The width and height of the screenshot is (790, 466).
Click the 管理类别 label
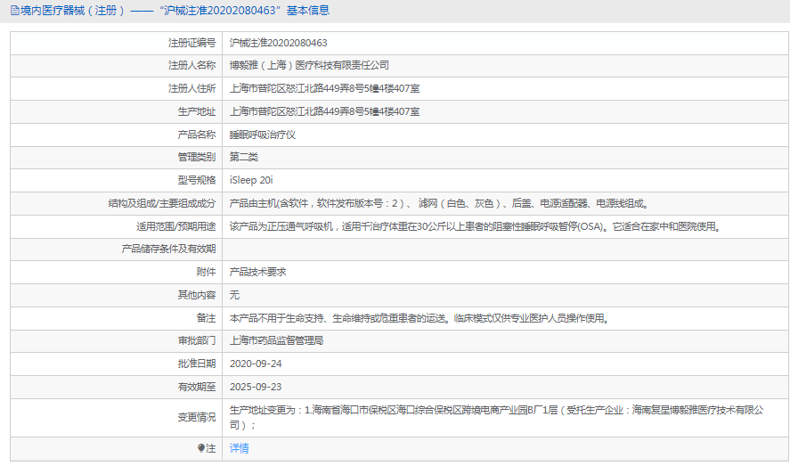tap(197, 157)
